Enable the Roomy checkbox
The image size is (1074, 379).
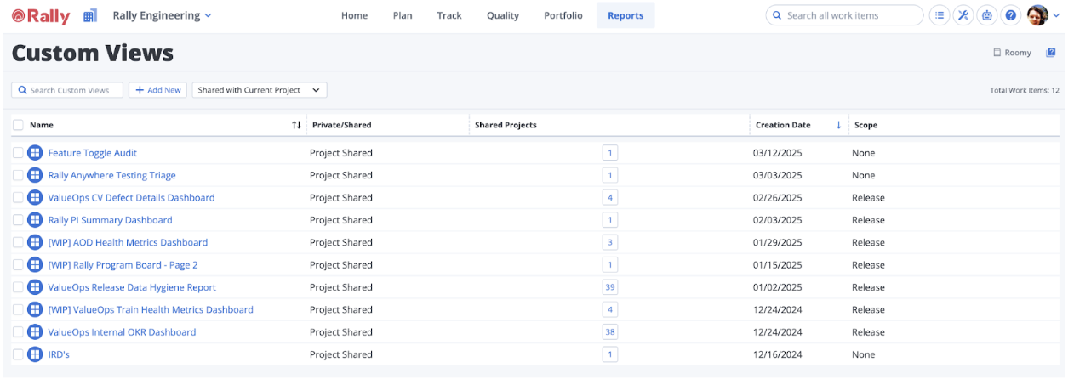point(997,53)
